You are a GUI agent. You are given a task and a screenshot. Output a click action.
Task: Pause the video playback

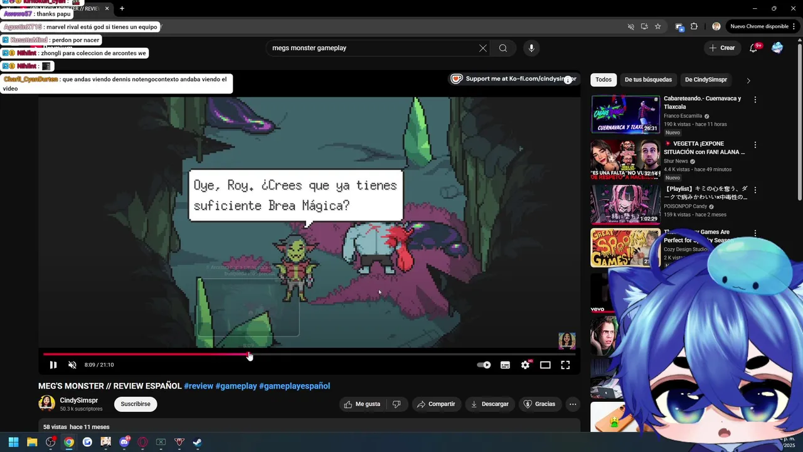click(53, 365)
